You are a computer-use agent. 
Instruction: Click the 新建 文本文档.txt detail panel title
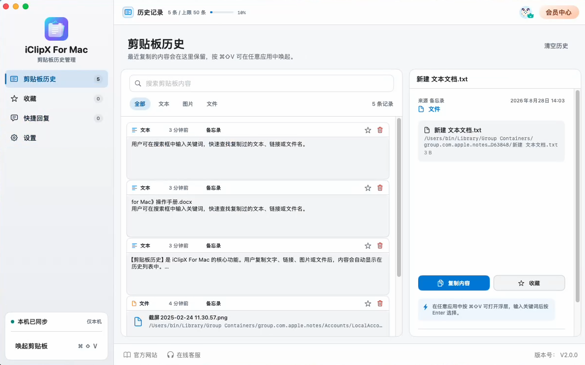click(442, 79)
